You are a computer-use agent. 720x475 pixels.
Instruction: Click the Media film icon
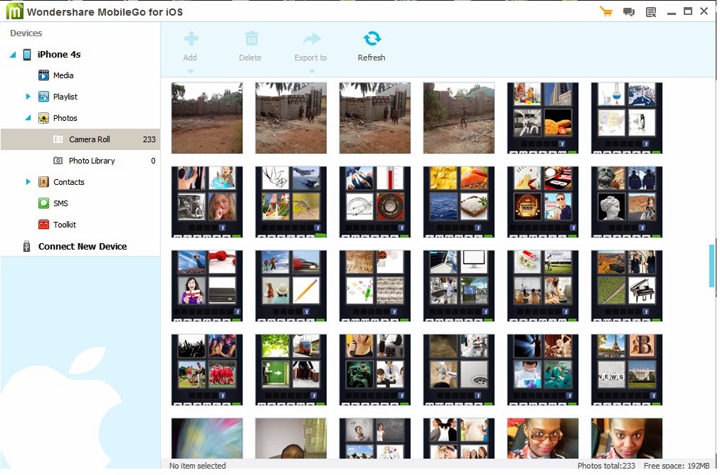pyautogui.click(x=43, y=75)
